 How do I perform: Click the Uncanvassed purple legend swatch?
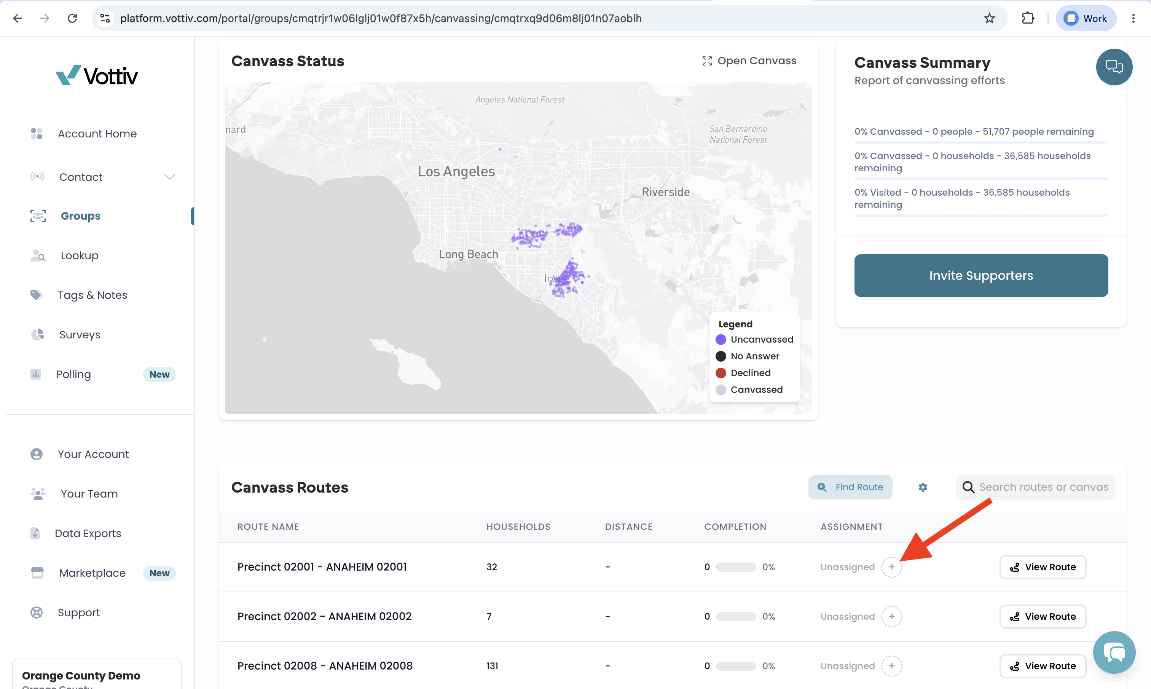[720, 340]
